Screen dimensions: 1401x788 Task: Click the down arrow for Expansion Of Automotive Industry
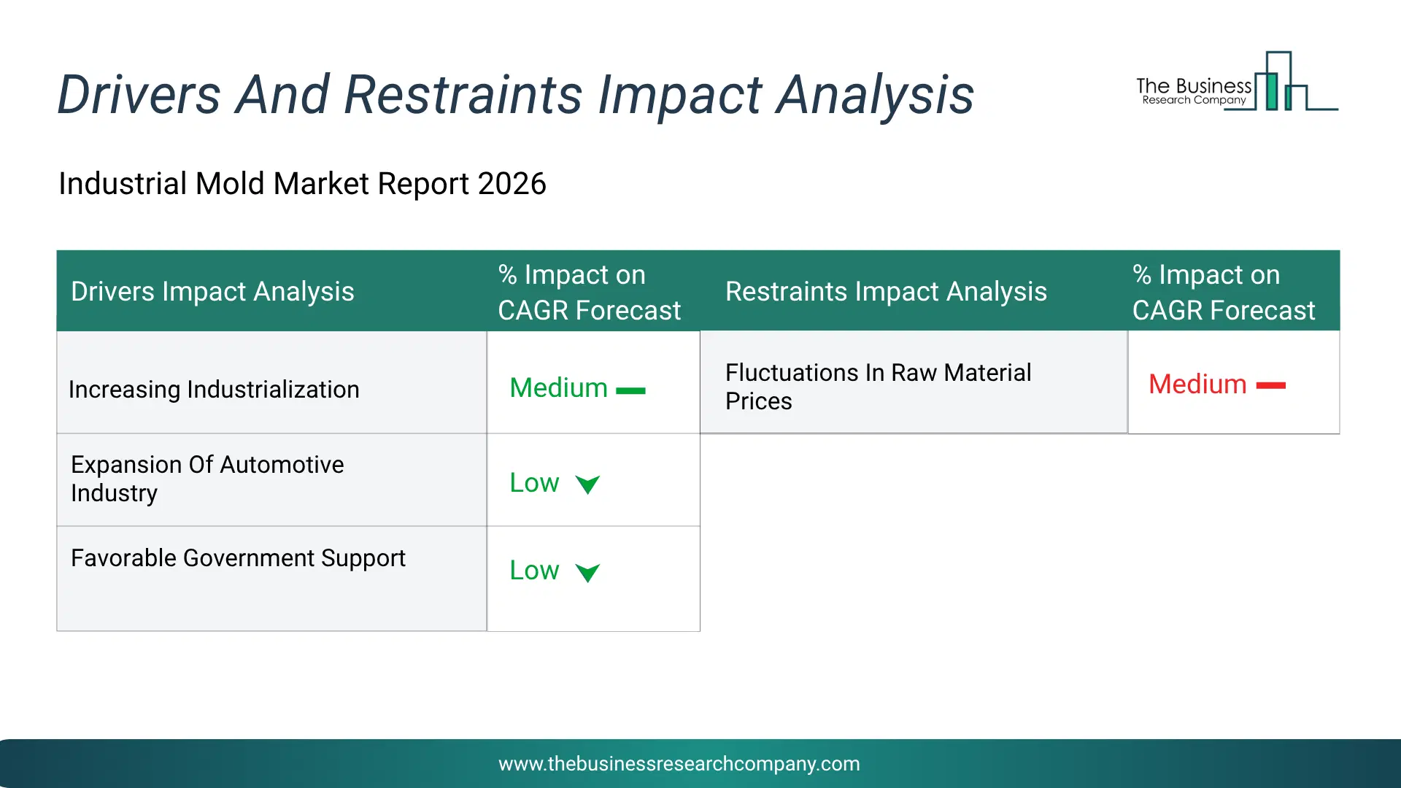pos(587,484)
